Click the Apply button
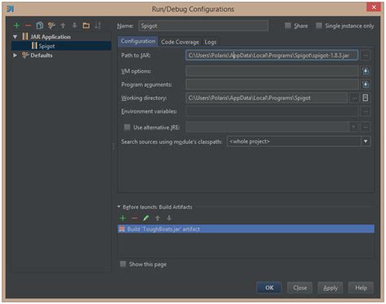The width and height of the screenshot is (386, 304). click(330, 288)
